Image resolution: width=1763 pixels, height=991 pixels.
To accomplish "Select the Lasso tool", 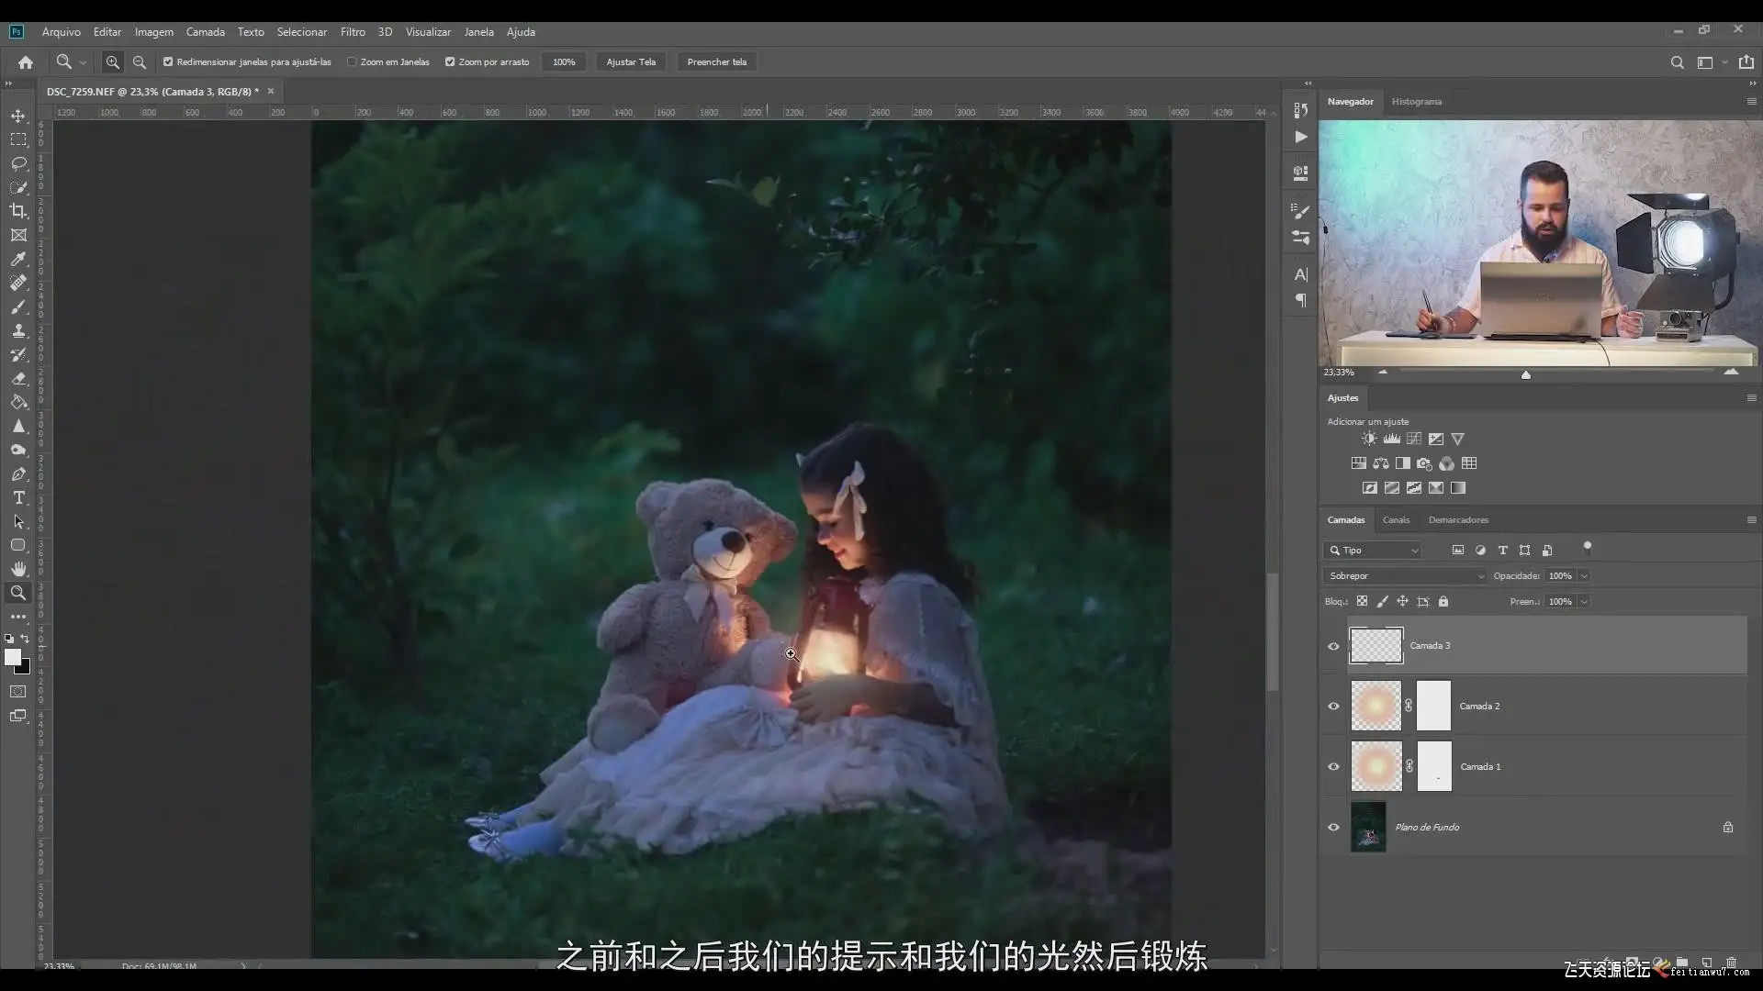I will click(18, 163).
